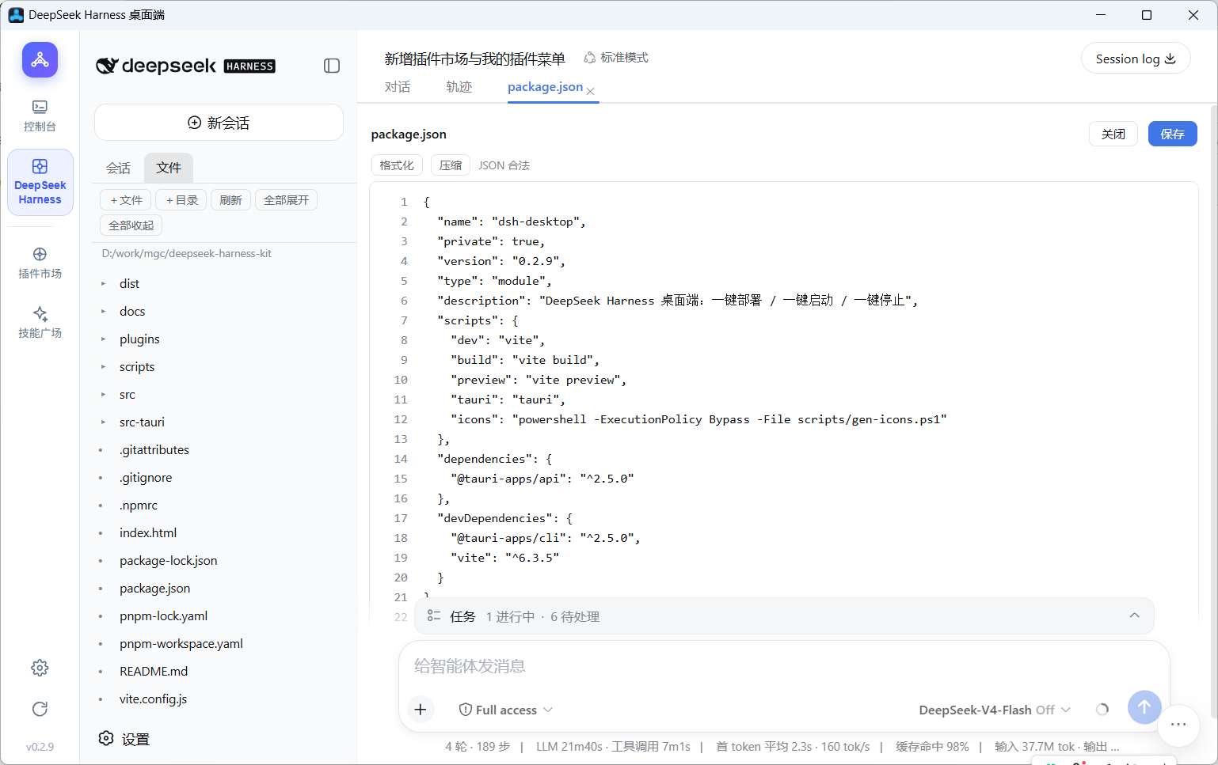
Task: Click the task list icon beside 任务
Action: coord(434,615)
